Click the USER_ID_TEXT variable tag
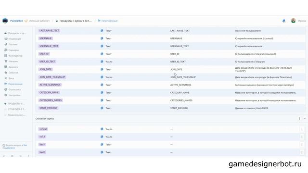The image size is (308, 173). [47, 62]
